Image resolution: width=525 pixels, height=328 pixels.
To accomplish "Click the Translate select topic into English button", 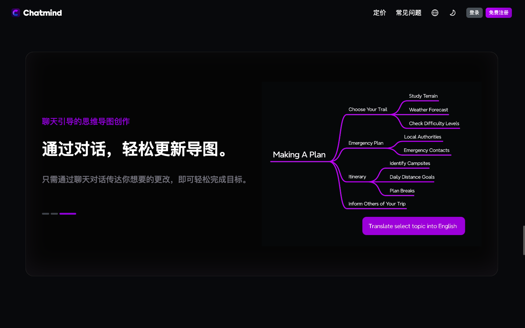I will pos(413,226).
